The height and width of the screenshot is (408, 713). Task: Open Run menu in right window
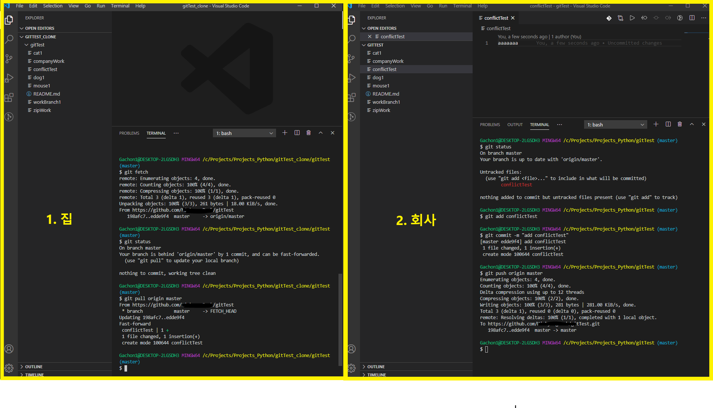coord(443,6)
